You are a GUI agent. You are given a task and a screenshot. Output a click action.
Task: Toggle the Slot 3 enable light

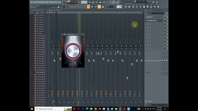[167, 24]
